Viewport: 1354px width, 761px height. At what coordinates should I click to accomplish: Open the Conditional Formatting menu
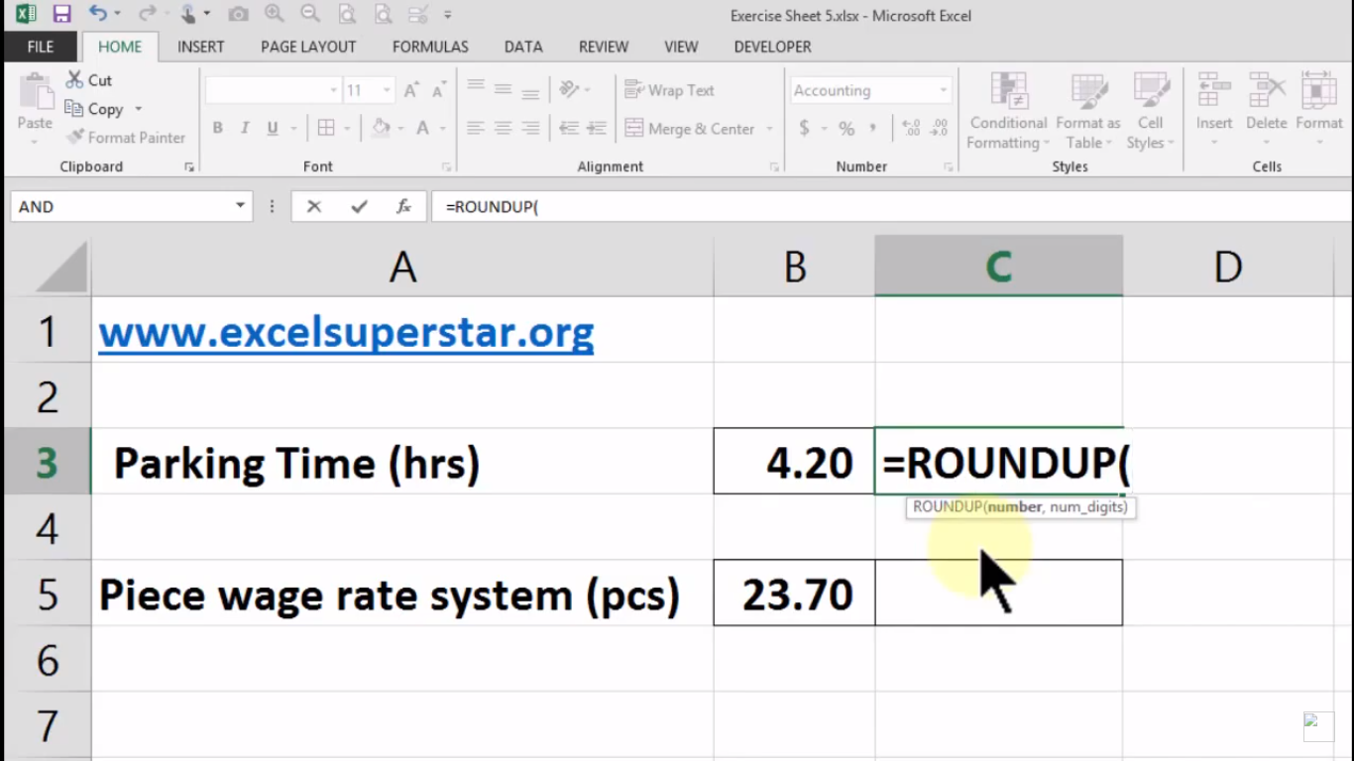1008,112
